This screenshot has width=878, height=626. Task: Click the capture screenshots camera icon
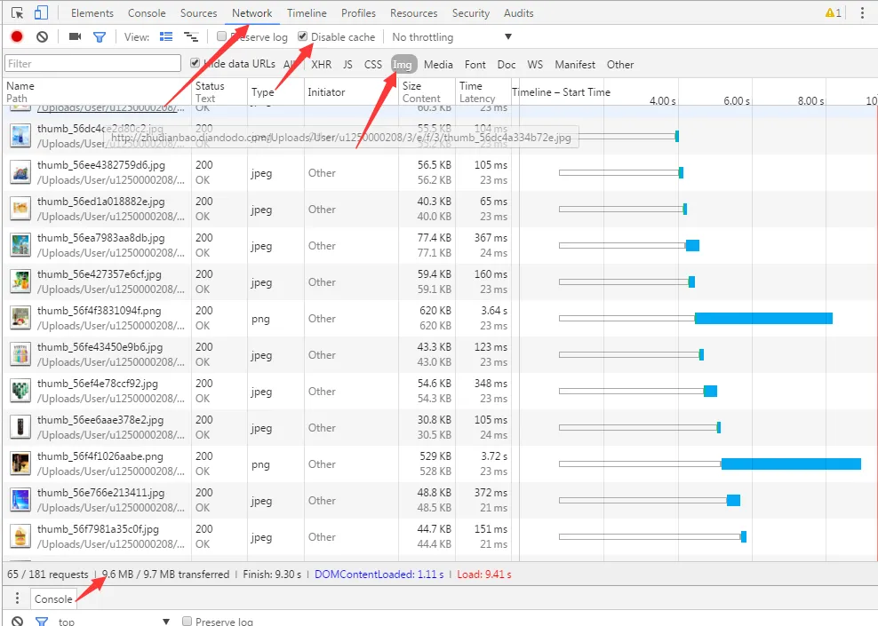pos(75,37)
